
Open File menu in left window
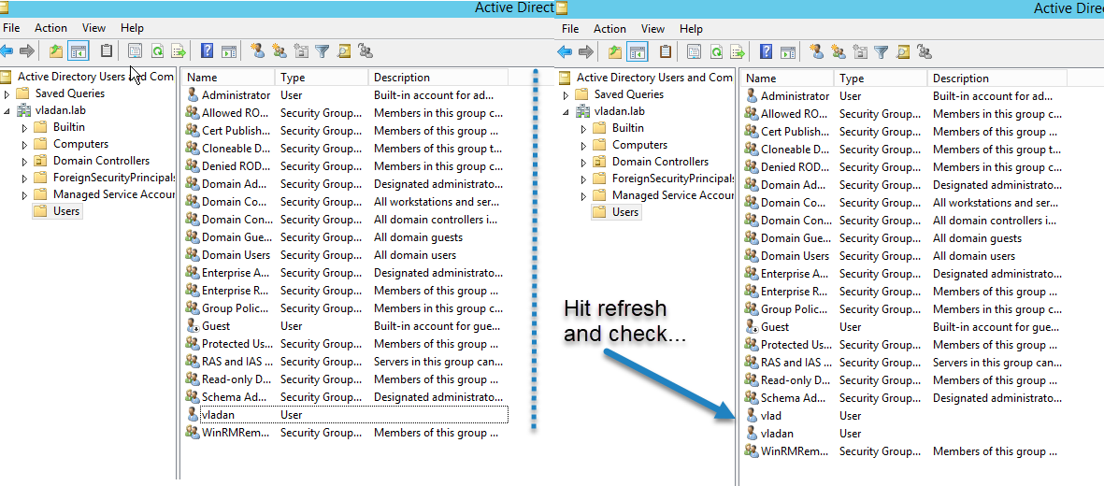coord(11,28)
